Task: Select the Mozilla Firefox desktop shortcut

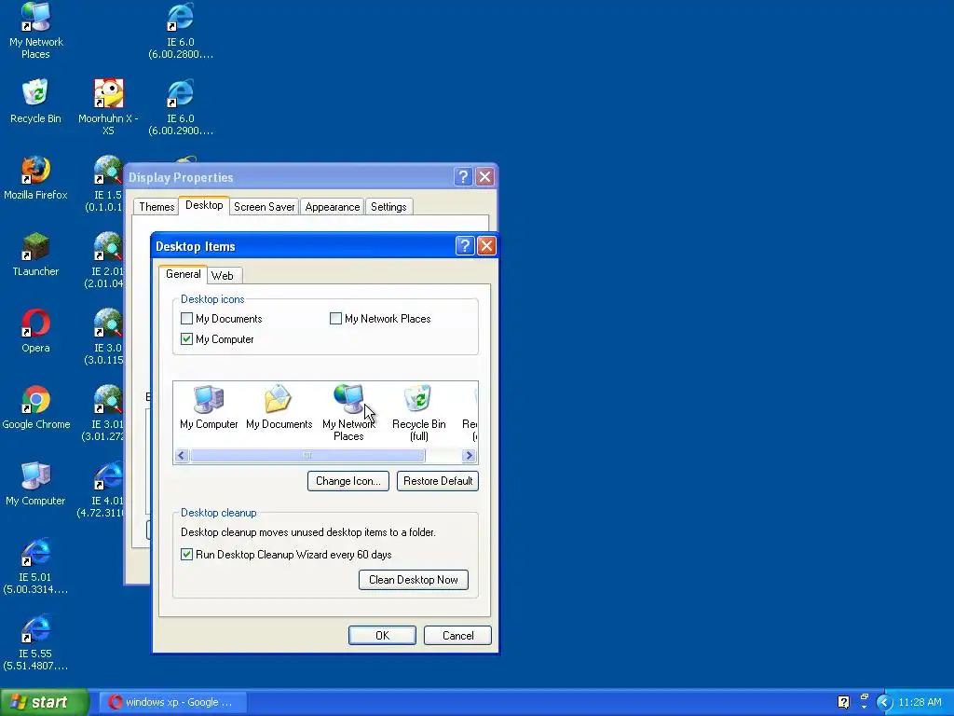Action: pos(36,178)
